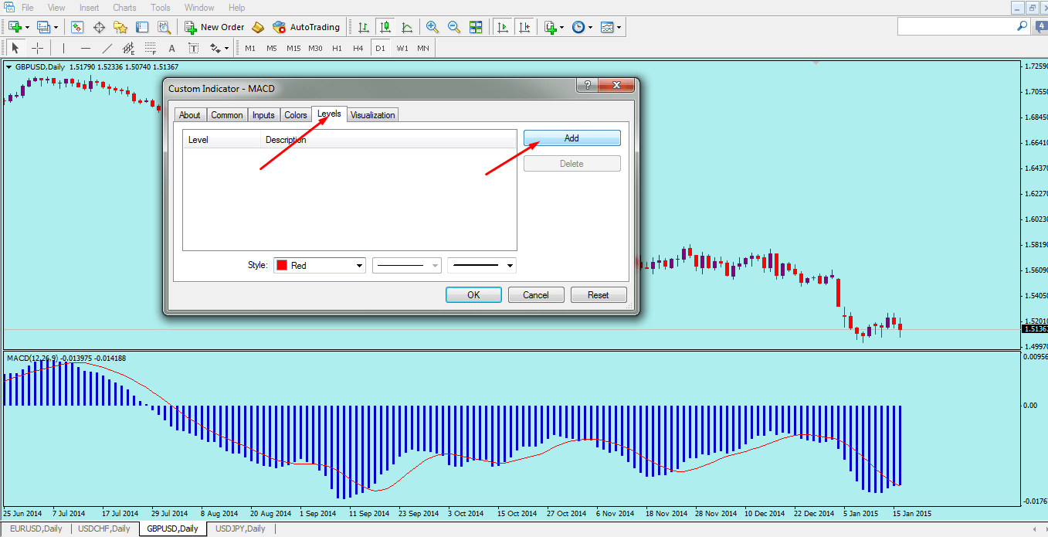Toggle Chart Shift
The height and width of the screenshot is (537, 1048).
(525, 27)
